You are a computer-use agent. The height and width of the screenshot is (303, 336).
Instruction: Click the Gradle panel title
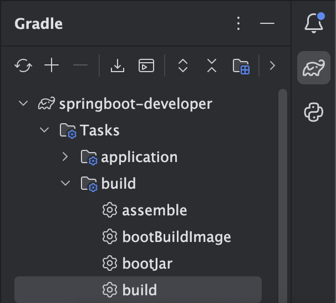click(39, 24)
